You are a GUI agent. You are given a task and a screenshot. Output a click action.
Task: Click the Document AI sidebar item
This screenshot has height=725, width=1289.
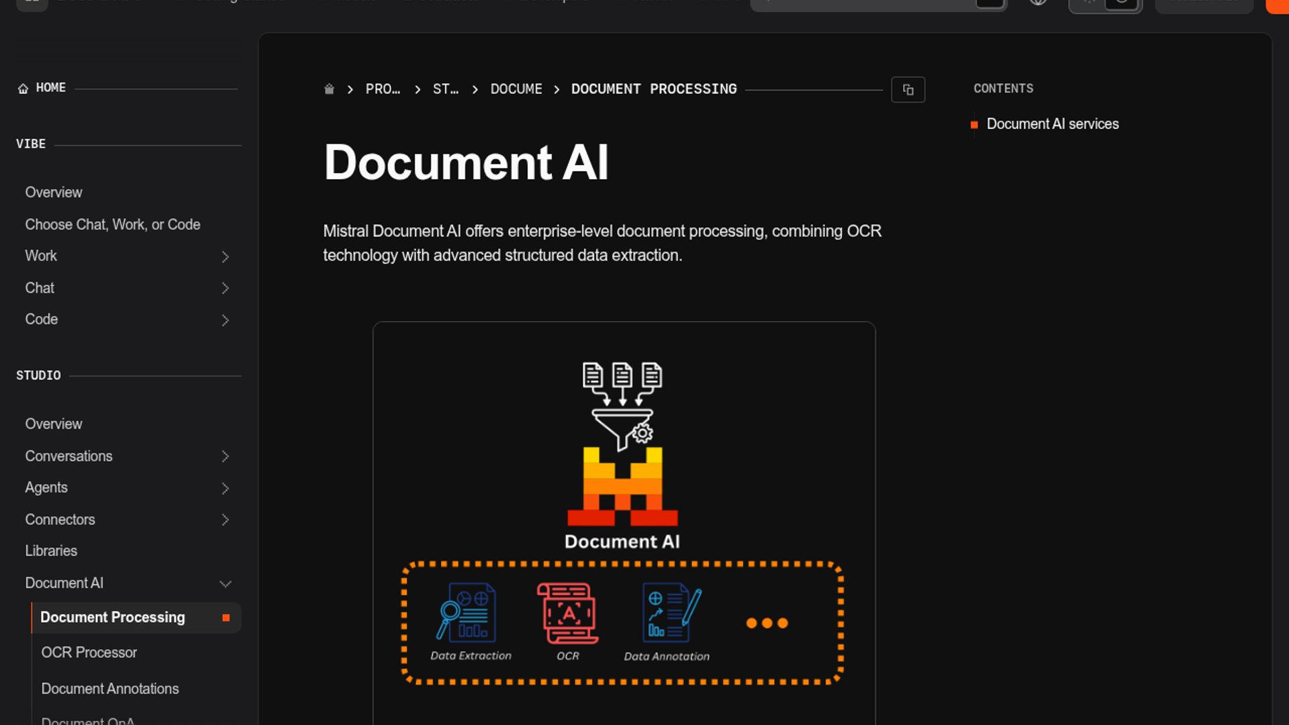pyautogui.click(x=64, y=583)
